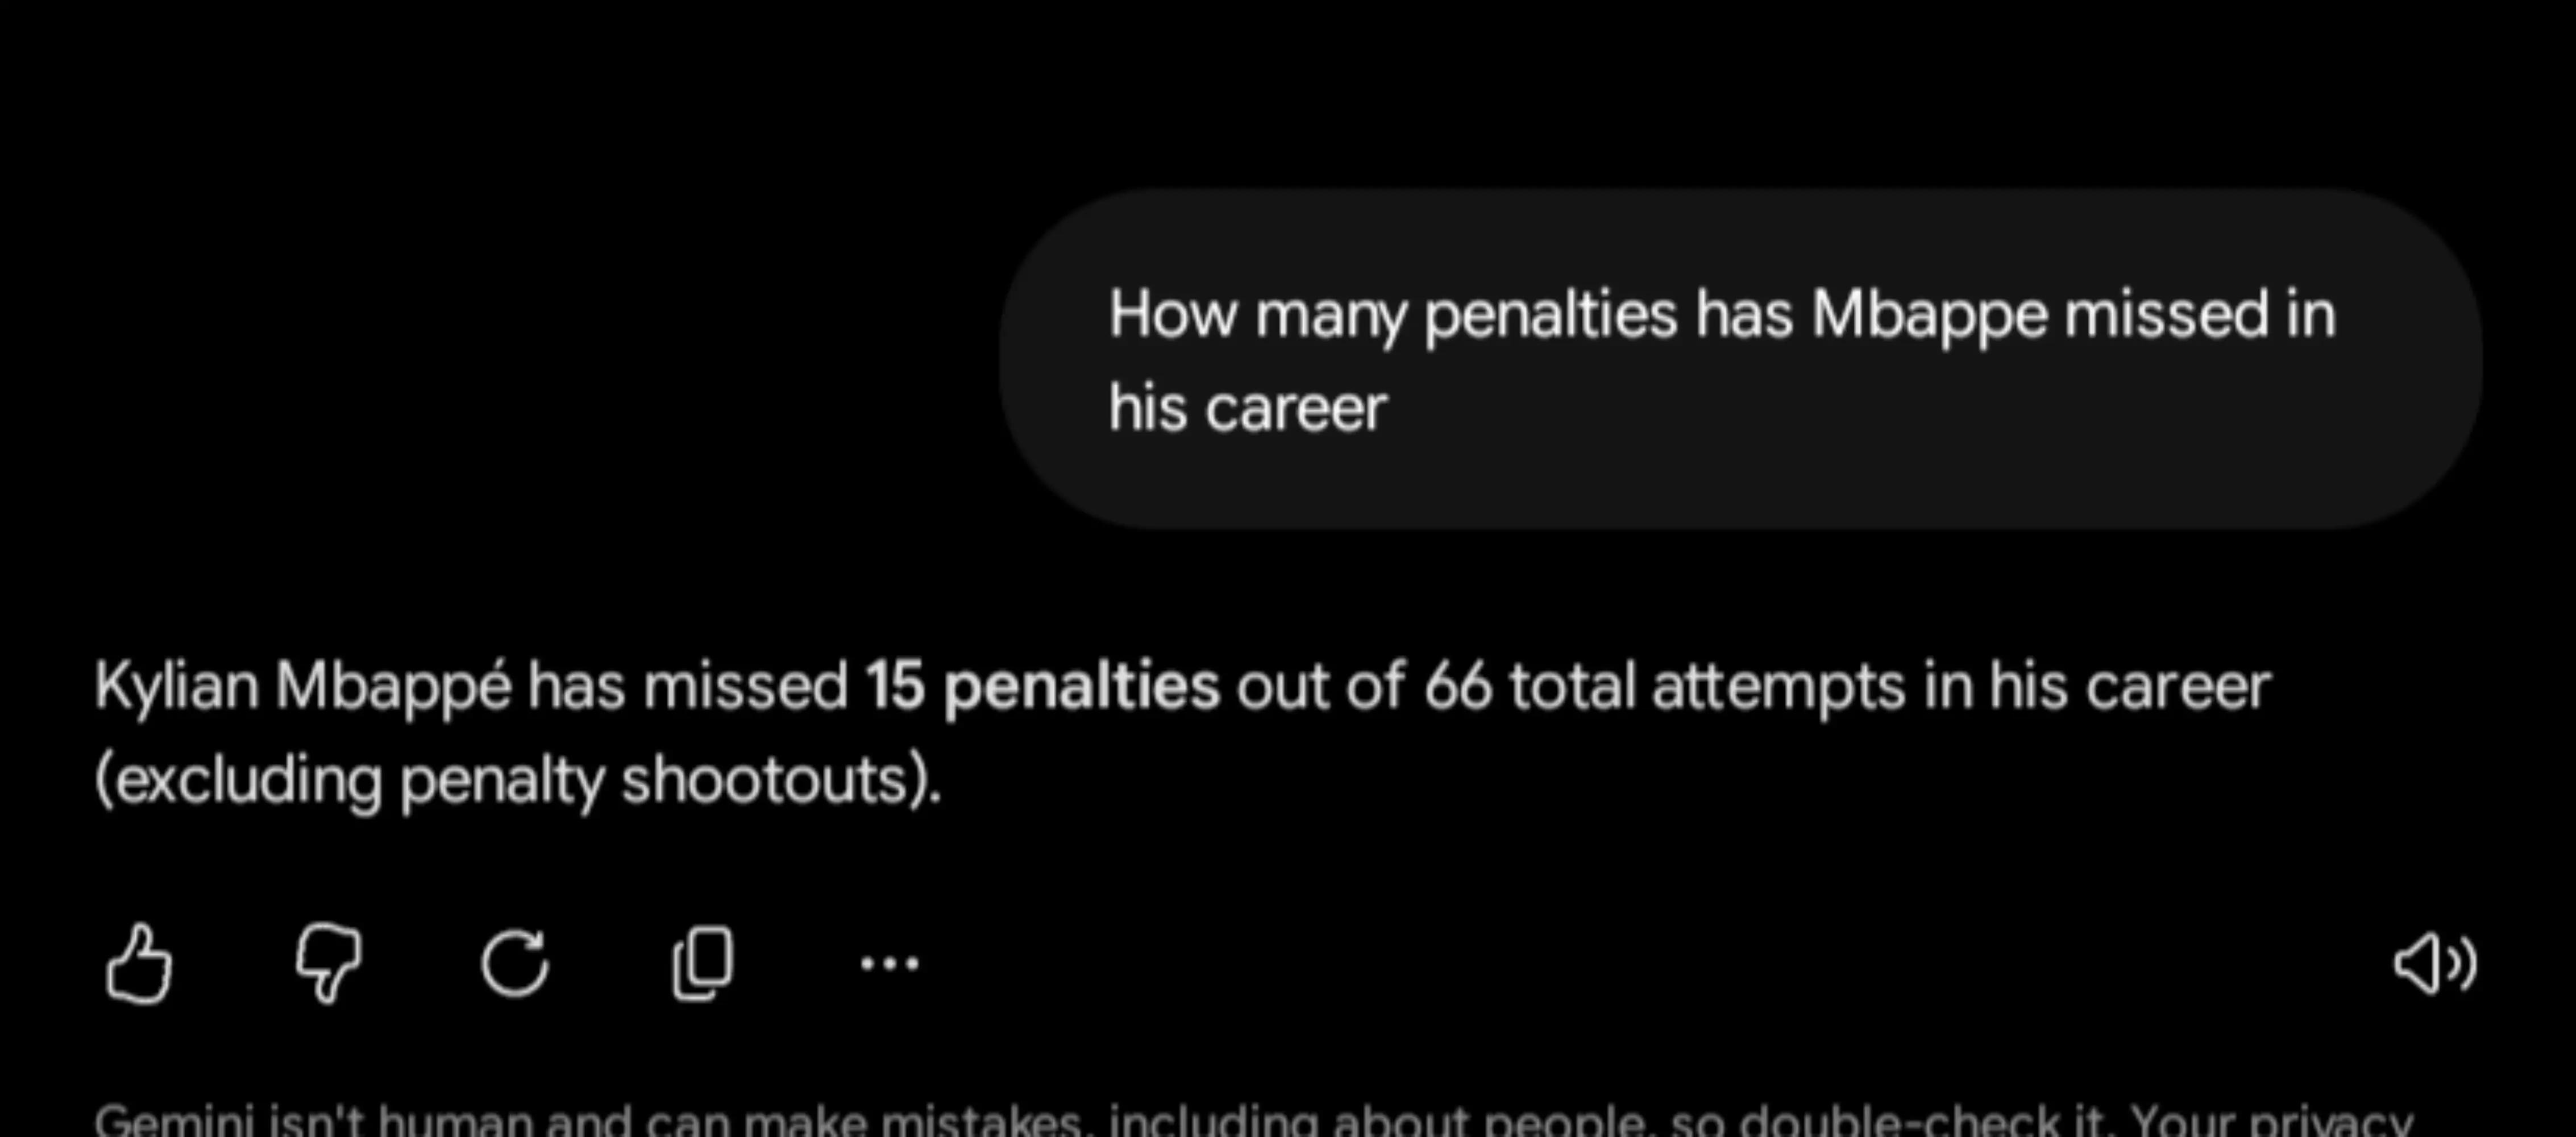Listen to the answer with the speaker icon
The height and width of the screenshot is (1137, 2576).
tap(2435, 963)
